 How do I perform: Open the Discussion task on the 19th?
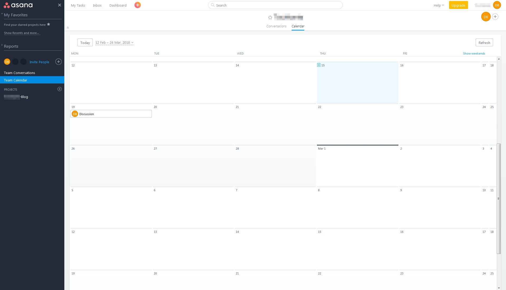[111, 114]
